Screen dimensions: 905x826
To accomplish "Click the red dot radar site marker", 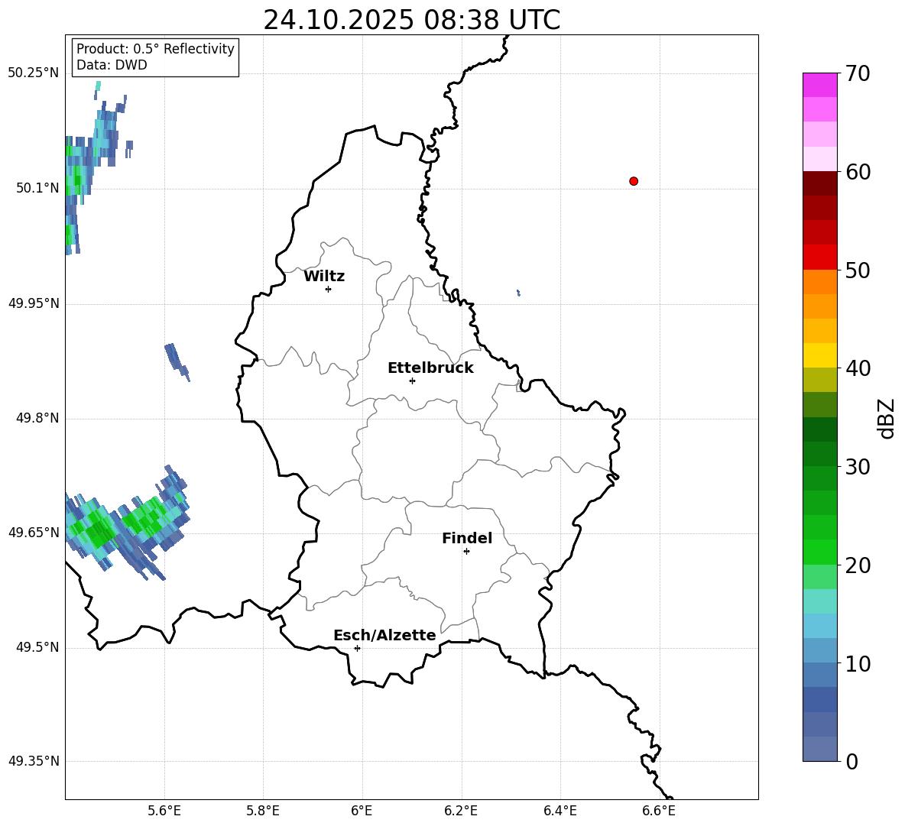I will tap(634, 181).
